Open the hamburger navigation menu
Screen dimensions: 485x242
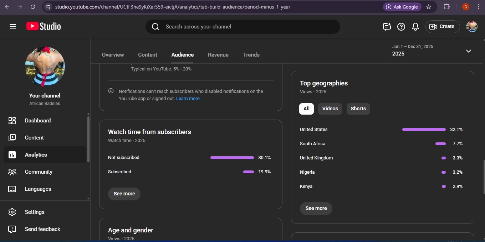click(x=13, y=27)
